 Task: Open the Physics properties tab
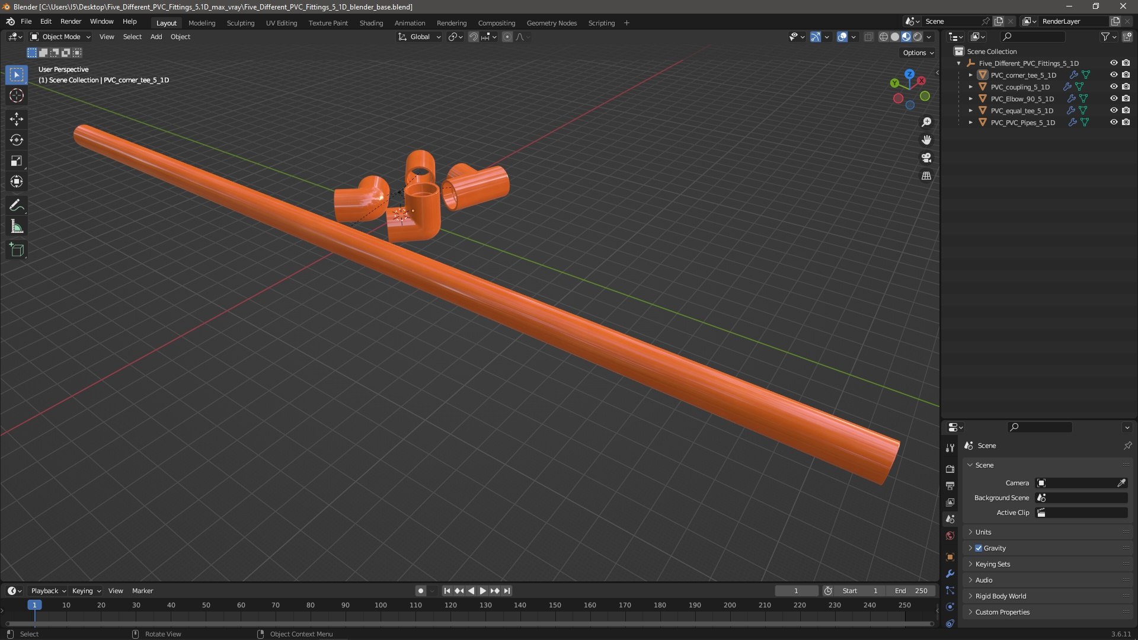950,607
